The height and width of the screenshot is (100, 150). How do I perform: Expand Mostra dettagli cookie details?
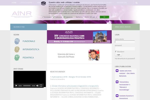[x=91, y=17]
